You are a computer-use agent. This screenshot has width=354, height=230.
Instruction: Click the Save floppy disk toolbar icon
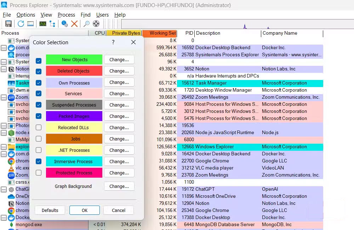point(8,24)
